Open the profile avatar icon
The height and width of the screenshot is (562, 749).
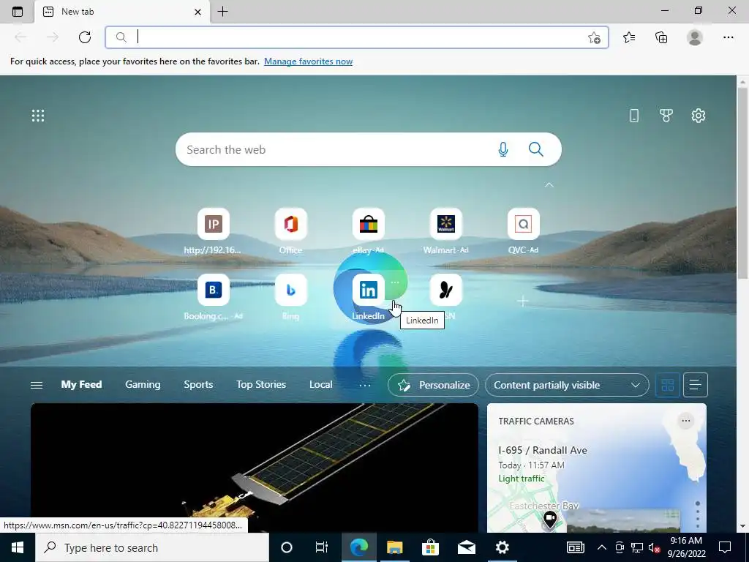(x=695, y=37)
